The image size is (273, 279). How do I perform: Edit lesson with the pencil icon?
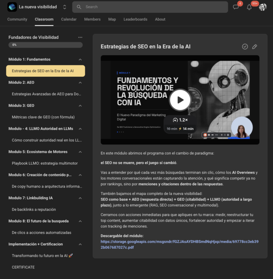[x=255, y=46]
